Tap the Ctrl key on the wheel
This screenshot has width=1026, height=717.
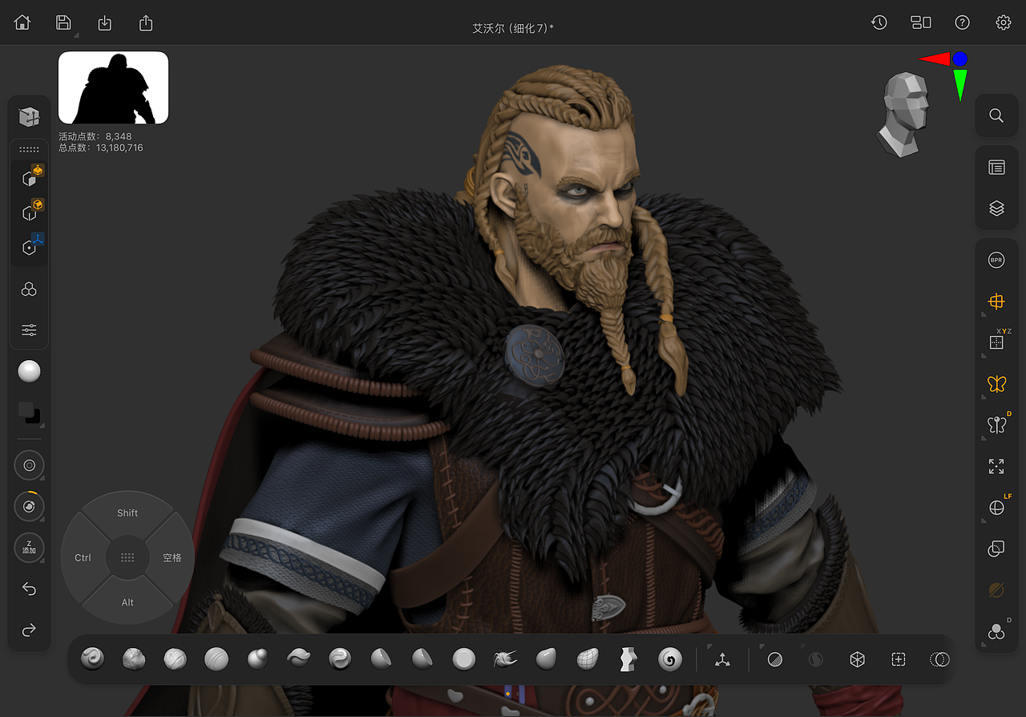point(83,557)
